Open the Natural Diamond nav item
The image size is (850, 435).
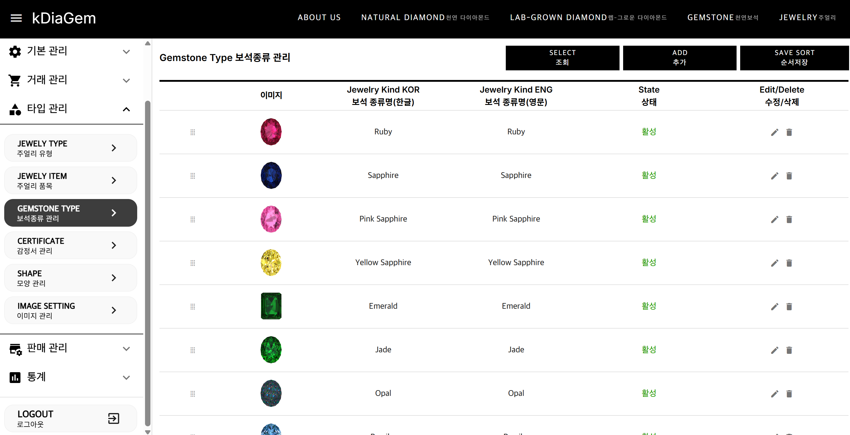coord(425,17)
